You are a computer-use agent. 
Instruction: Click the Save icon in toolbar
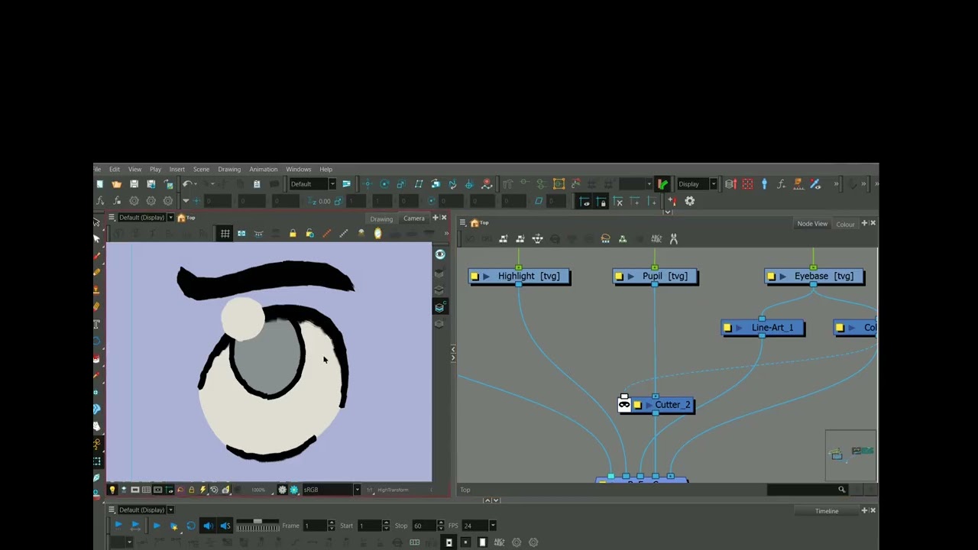[x=134, y=184]
